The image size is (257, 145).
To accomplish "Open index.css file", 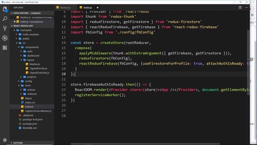I will (32, 102).
